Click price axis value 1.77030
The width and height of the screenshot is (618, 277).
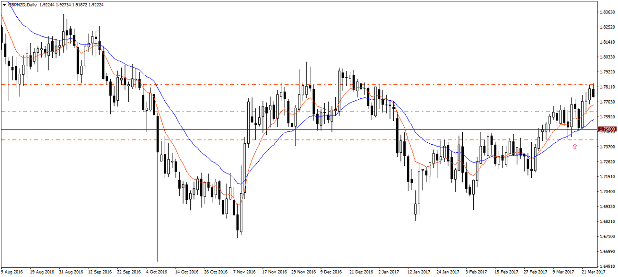click(x=608, y=102)
